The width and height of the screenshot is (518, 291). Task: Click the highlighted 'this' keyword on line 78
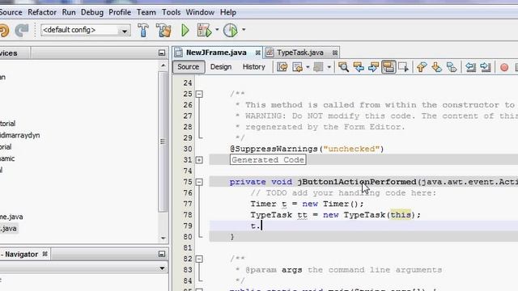[401, 215]
